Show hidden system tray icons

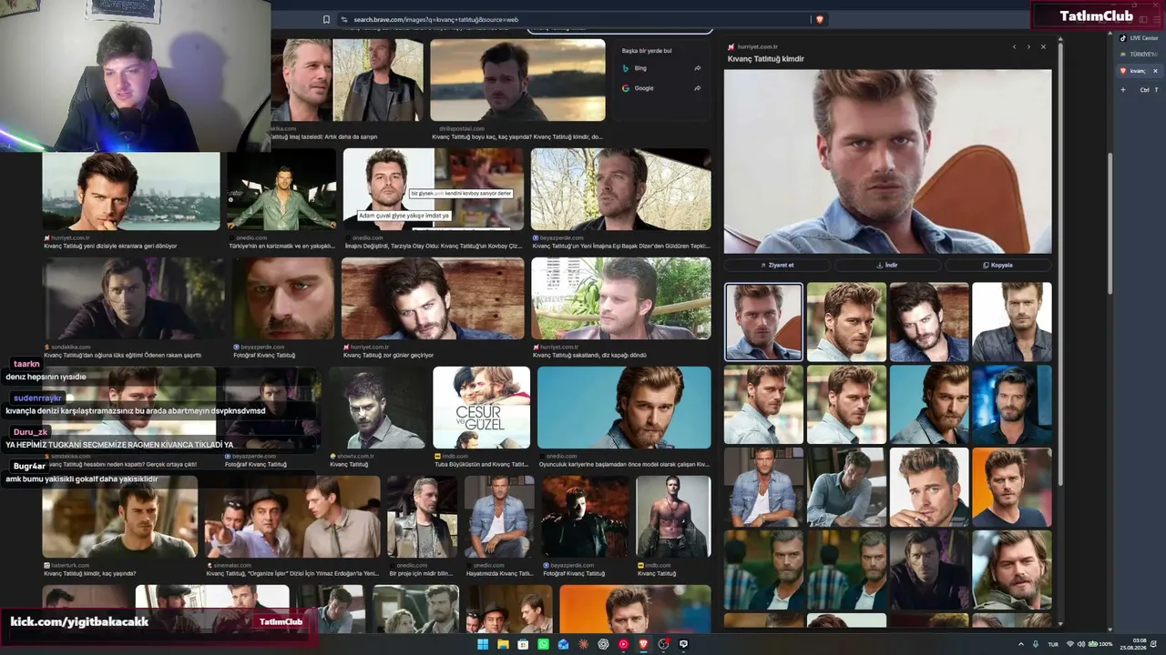pos(1021,644)
